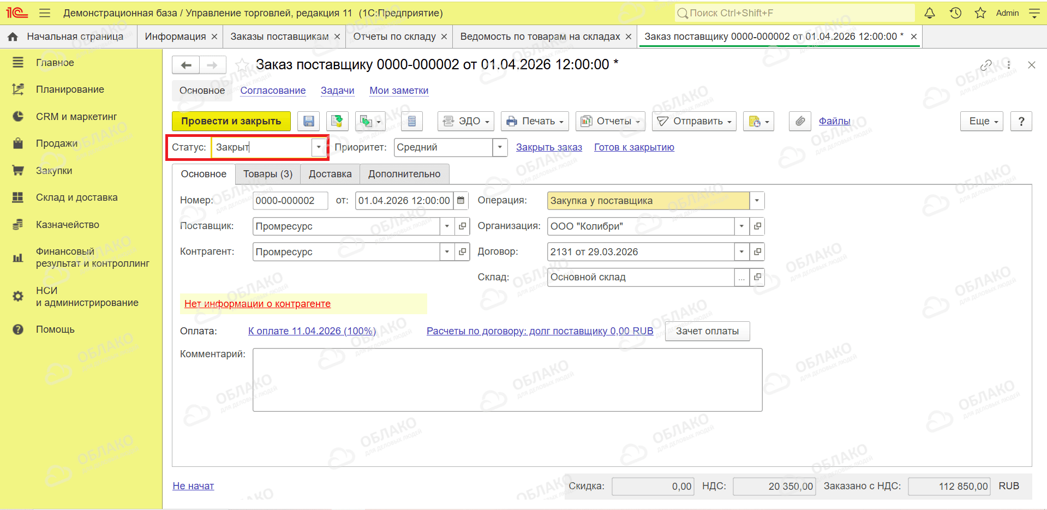Click the post document toolbar icon
Viewport: 1047px width, 510px height.
337,121
